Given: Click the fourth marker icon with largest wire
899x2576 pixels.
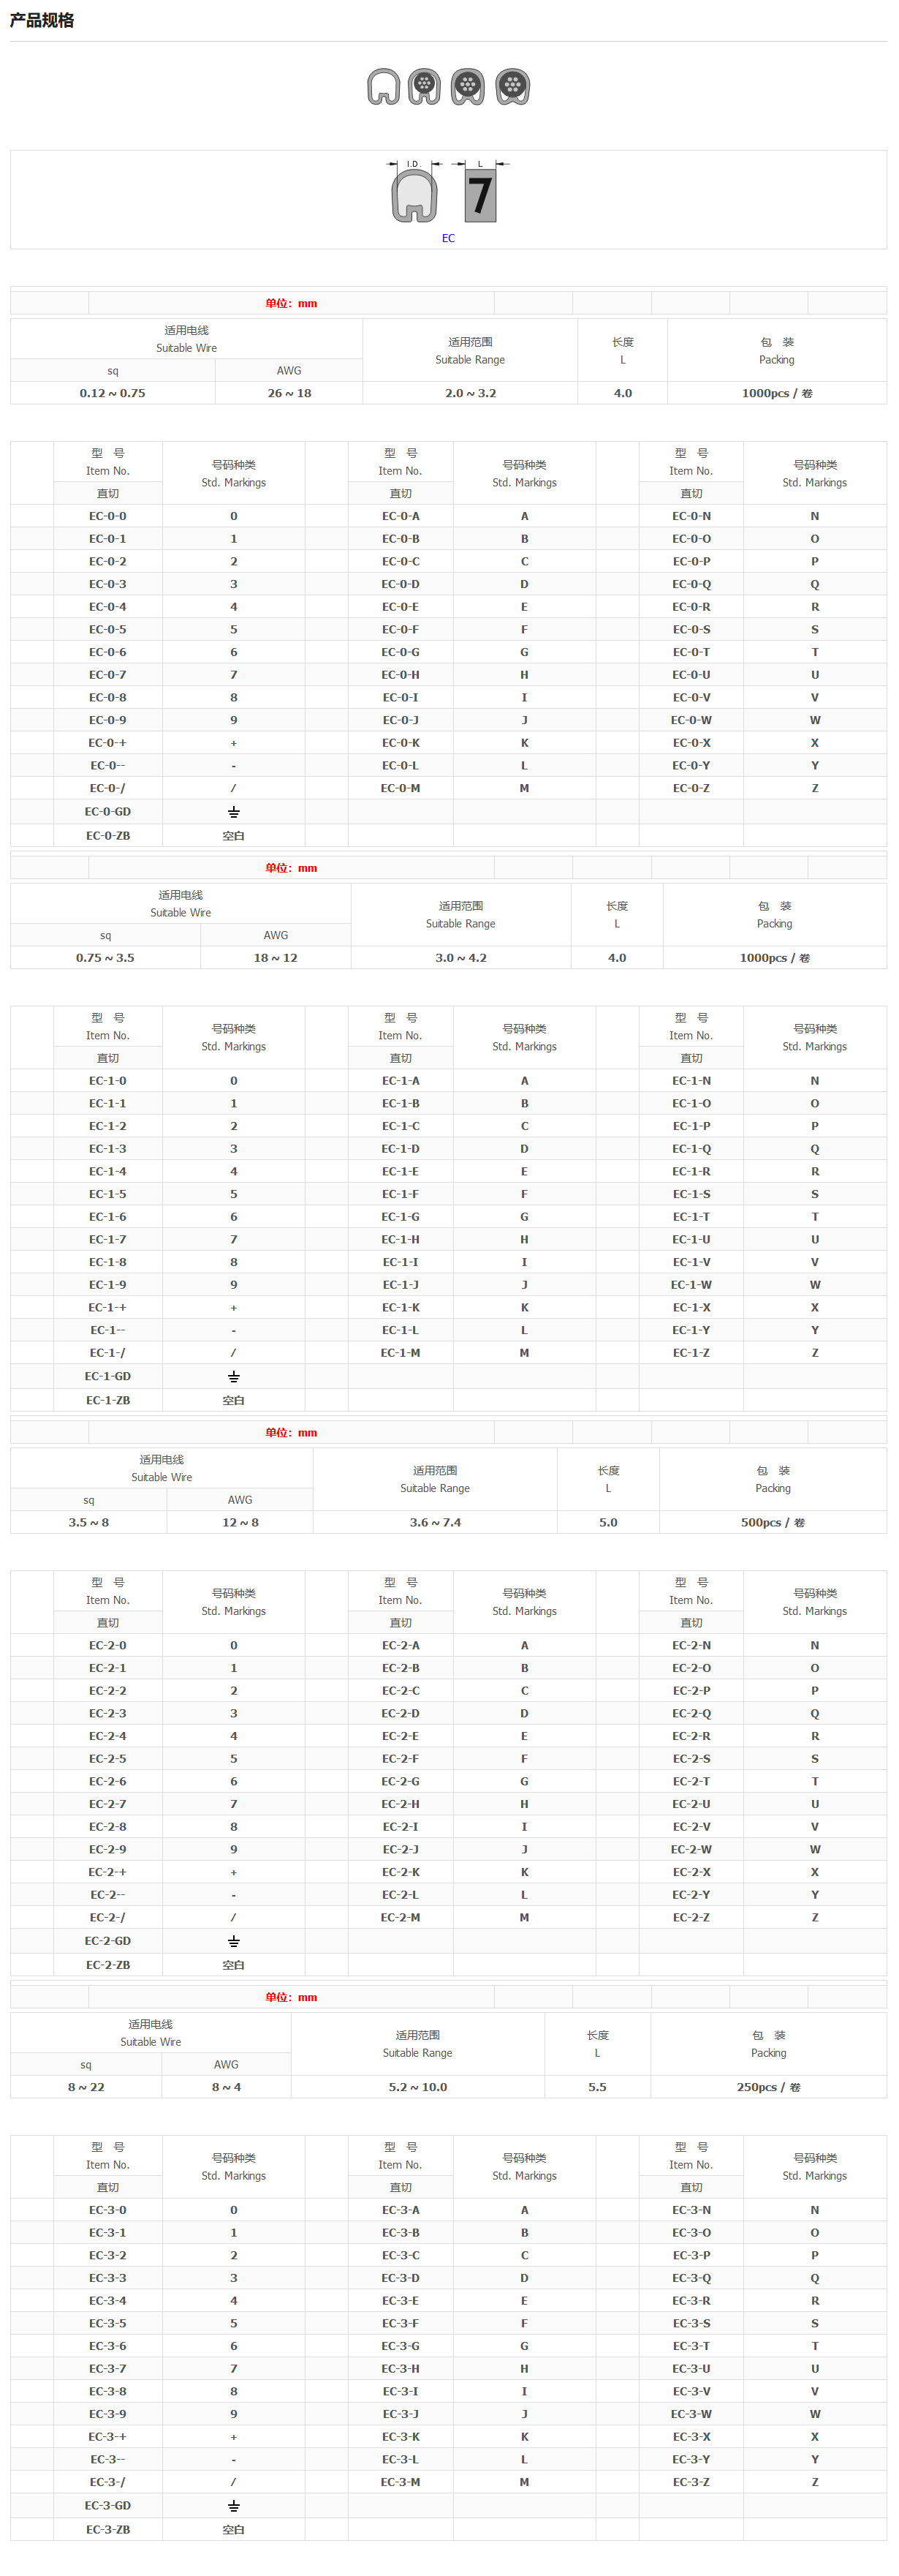Looking at the screenshot, I should [512, 87].
